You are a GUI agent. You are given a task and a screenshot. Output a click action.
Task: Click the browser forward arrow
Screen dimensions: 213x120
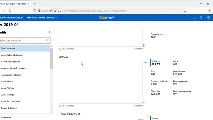click(4, 11)
